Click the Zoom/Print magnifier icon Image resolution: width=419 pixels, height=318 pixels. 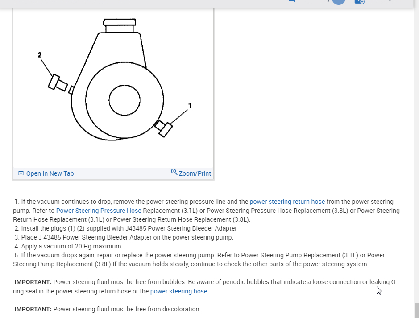174,172
